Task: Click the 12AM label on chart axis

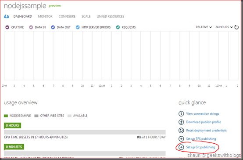Action: (x=102, y=86)
